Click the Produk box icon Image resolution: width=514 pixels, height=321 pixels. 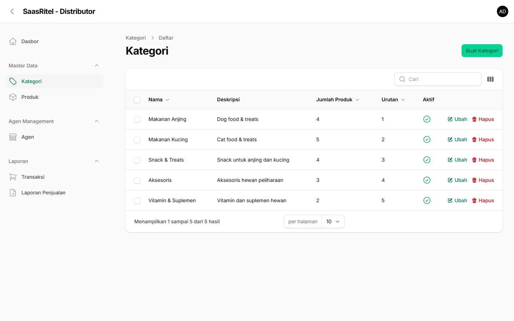[x=13, y=97]
